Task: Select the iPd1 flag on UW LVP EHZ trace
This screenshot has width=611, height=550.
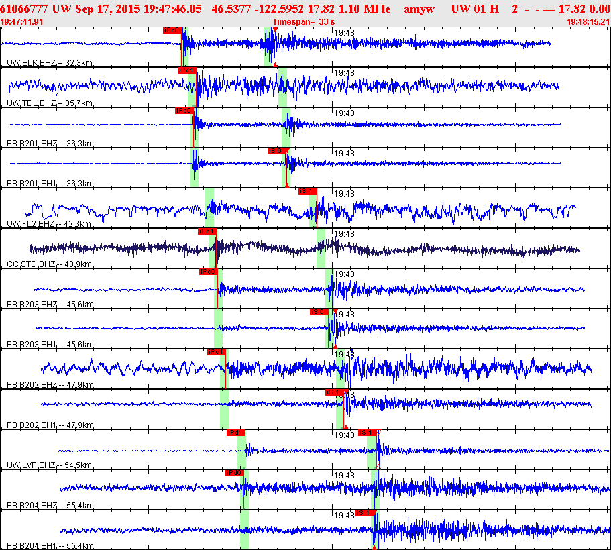Action: [x=236, y=433]
